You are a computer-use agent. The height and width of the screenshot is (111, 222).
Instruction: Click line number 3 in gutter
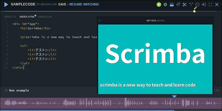[7, 33]
